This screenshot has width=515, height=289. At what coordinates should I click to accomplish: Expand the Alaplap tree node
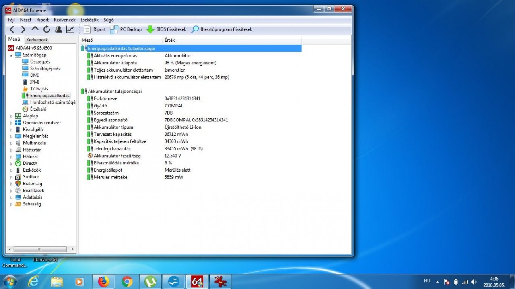pyautogui.click(x=11, y=116)
